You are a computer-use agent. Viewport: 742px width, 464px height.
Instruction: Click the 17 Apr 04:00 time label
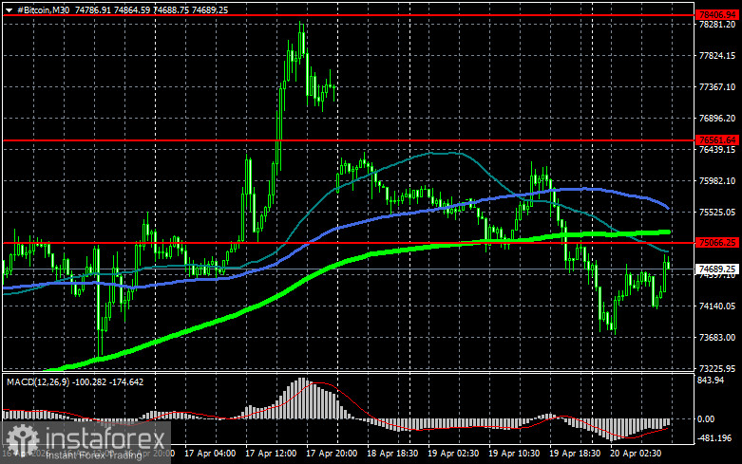click(210, 454)
